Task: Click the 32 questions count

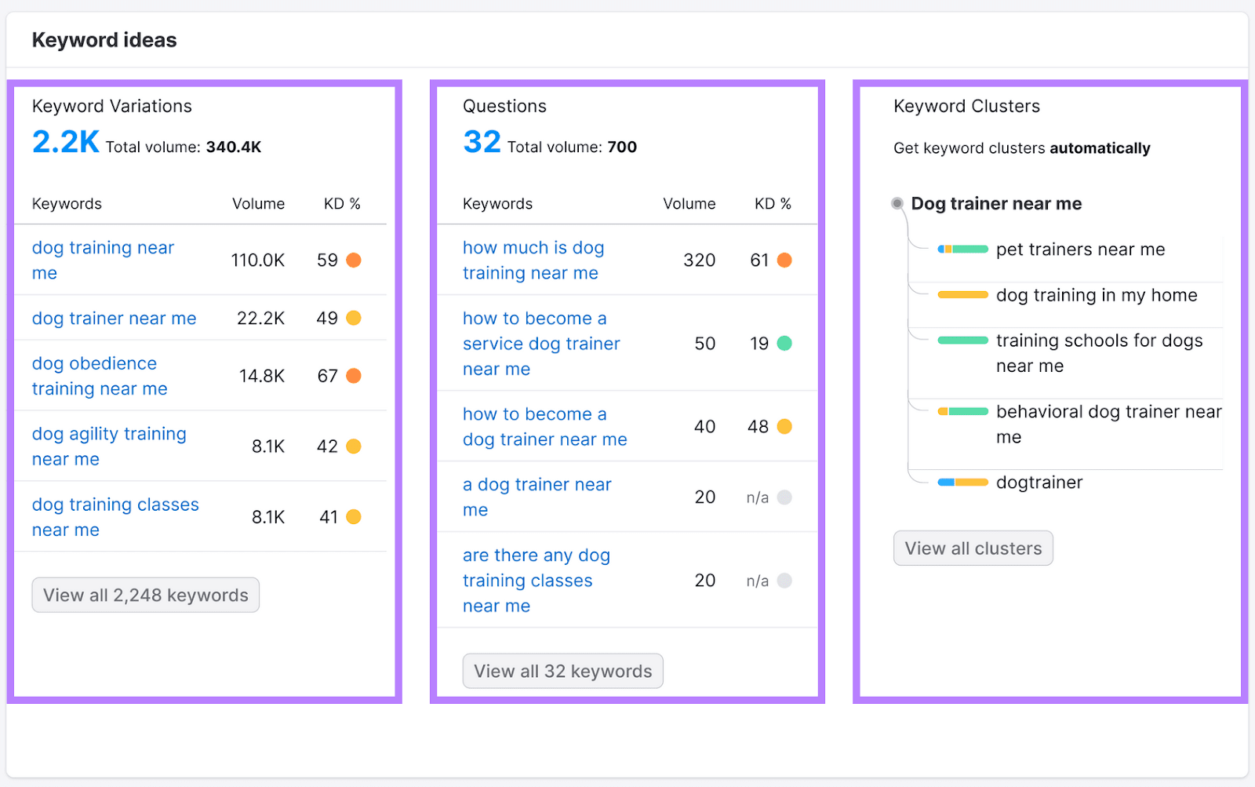Action: pos(482,143)
